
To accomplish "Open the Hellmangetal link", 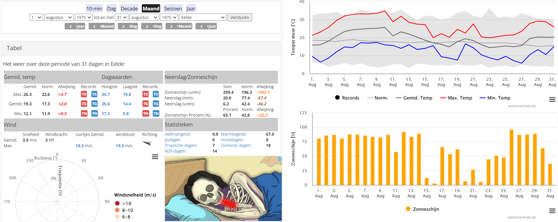I will click(178, 134).
